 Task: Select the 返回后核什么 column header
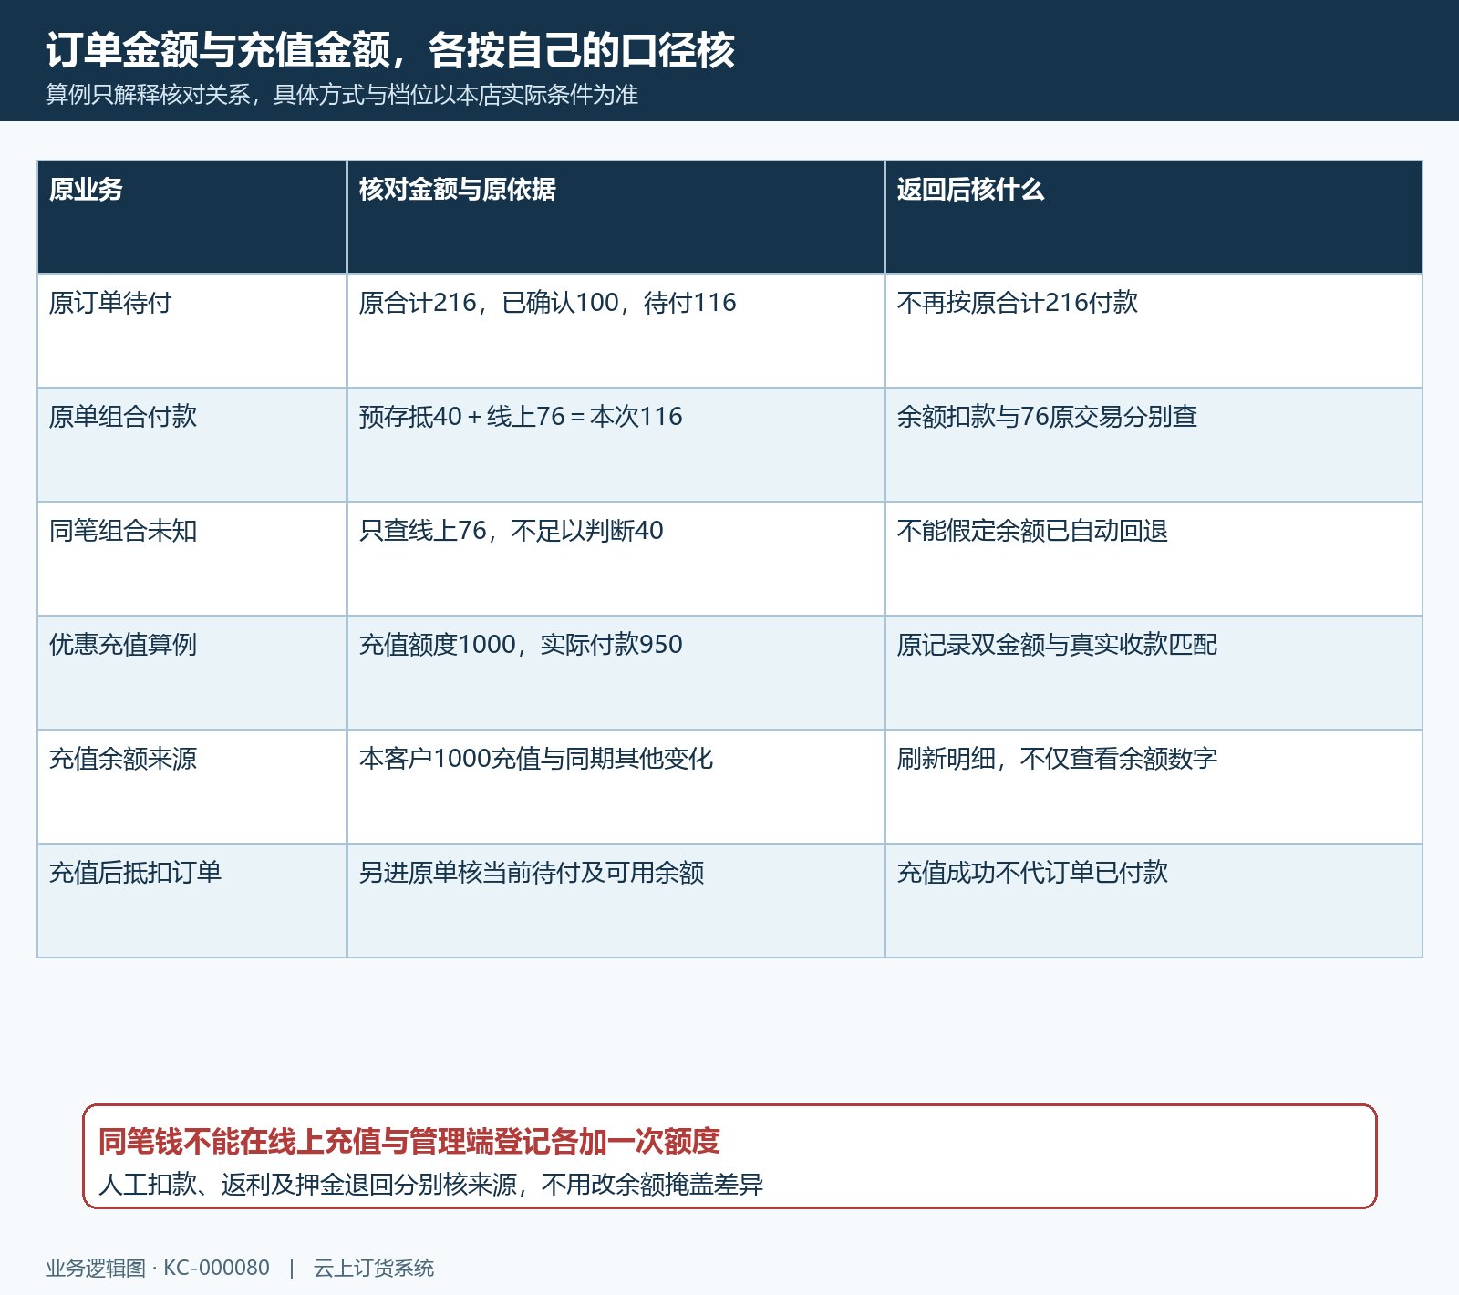pos(1154,217)
